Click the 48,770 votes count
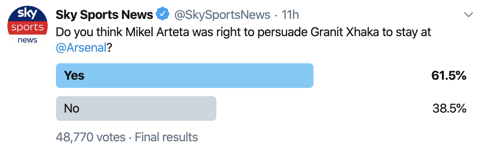This screenshot has height=152, width=483. click(x=91, y=137)
